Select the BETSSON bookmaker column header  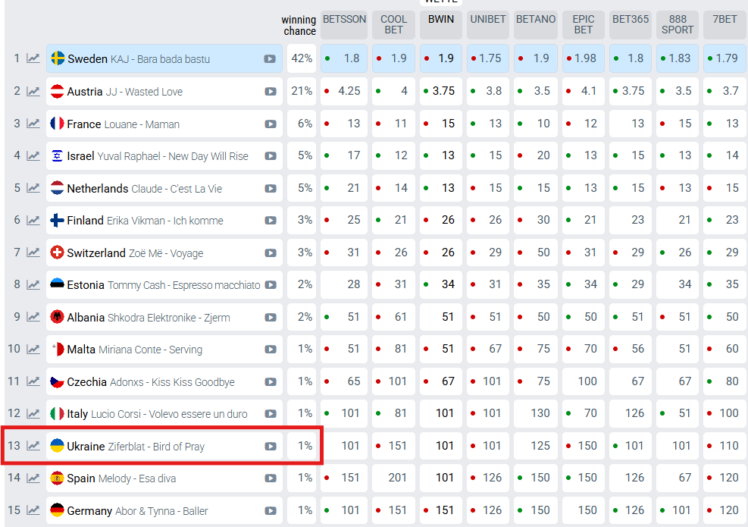tap(344, 20)
